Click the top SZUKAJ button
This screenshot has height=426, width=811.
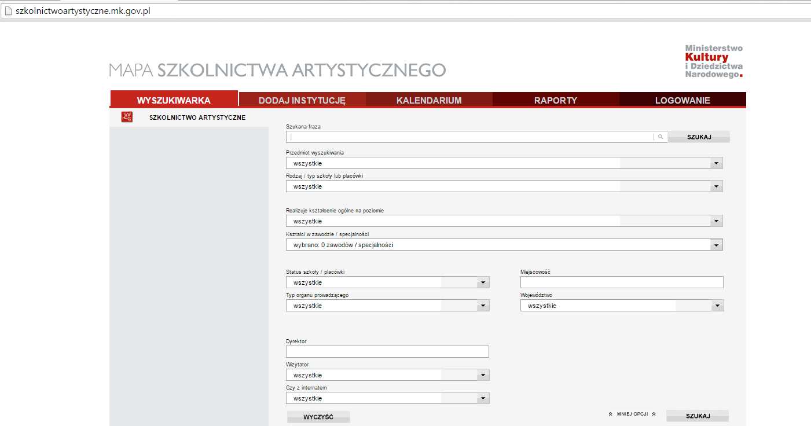699,137
